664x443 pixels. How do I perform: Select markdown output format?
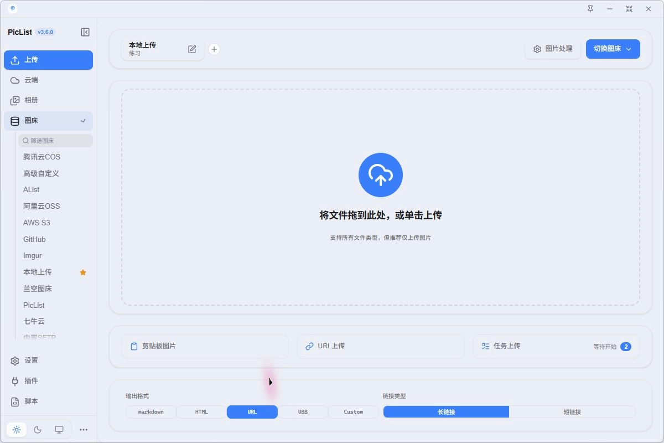point(151,412)
